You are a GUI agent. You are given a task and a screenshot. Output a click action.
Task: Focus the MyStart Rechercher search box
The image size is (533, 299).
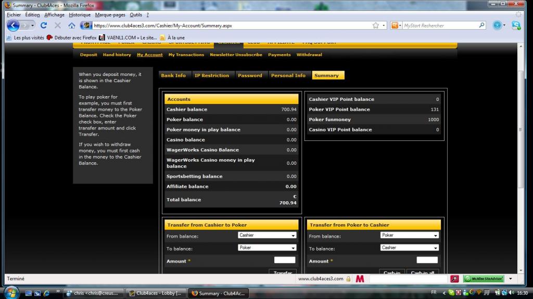[x=440, y=25]
